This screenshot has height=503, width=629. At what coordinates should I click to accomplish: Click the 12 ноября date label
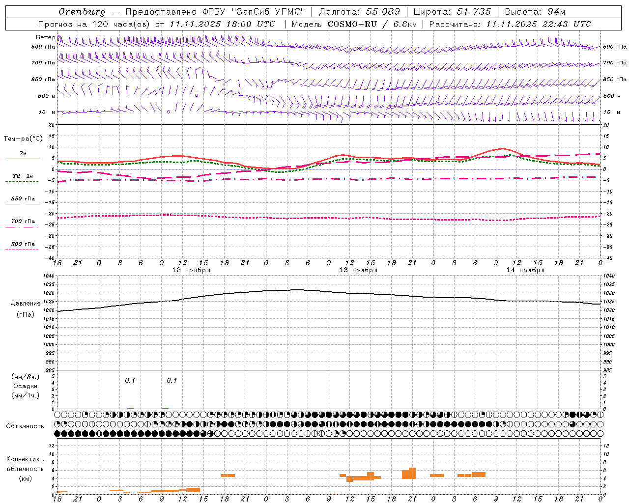191,270
